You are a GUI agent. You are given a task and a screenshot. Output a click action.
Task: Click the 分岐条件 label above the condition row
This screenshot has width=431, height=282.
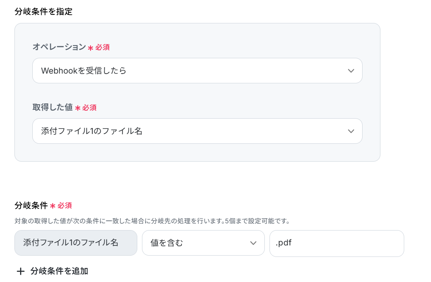(31, 205)
